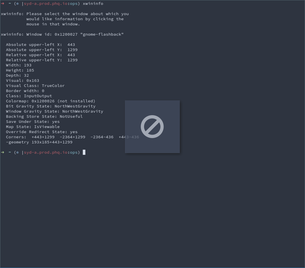Click the ops label in the bottom prompt
The height and width of the screenshot is (268, 305).
tap(73, 152)
